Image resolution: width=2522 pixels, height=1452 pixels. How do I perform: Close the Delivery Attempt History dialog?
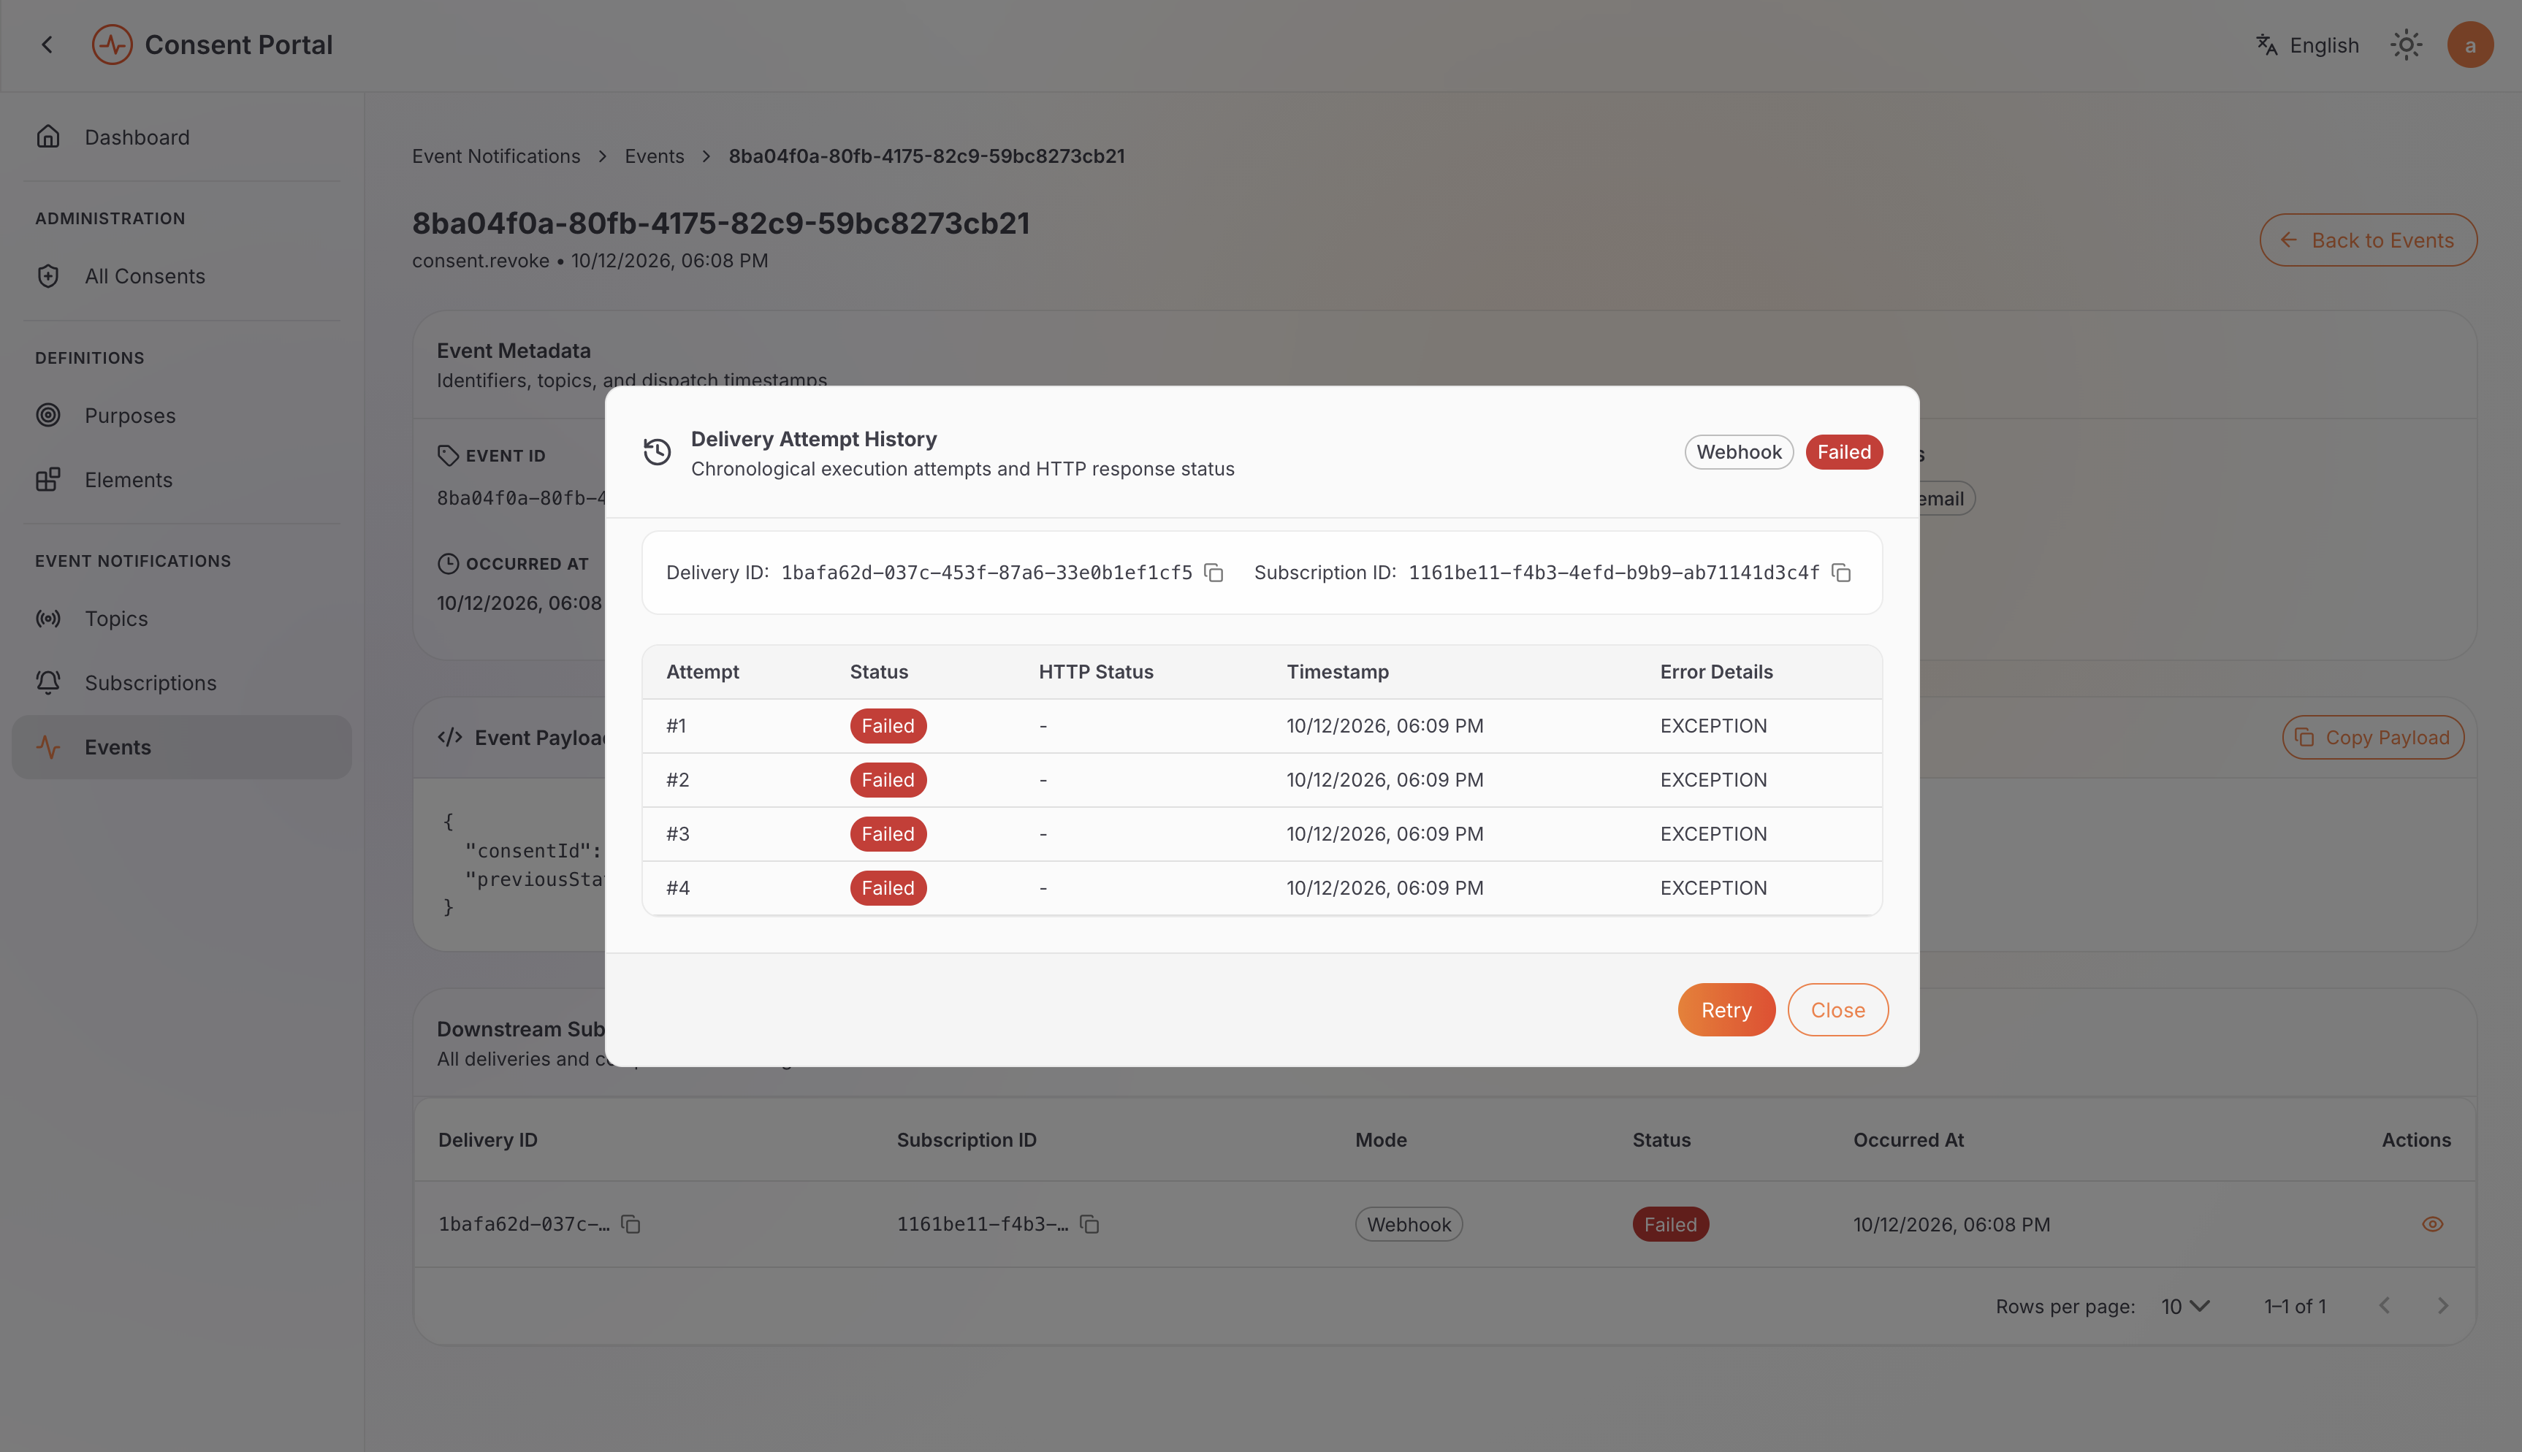coord(1838,1010)
